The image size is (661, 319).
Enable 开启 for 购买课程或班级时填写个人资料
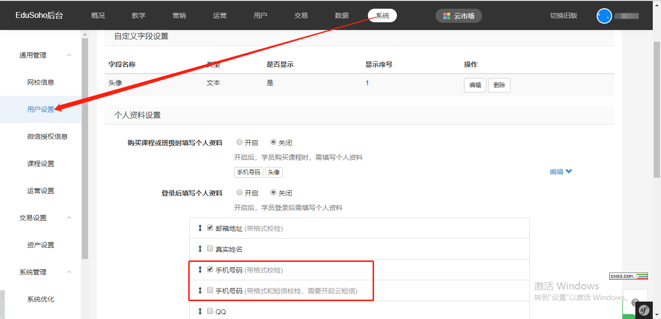pos(240,142)
